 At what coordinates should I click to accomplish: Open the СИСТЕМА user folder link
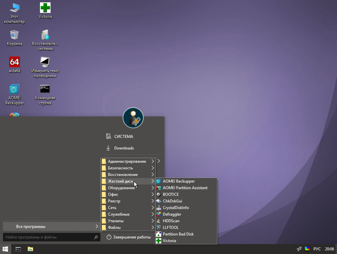tap(120, 137)
